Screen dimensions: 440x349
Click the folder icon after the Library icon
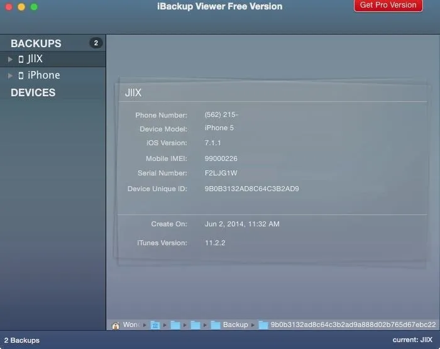click(x=175, y=325)
